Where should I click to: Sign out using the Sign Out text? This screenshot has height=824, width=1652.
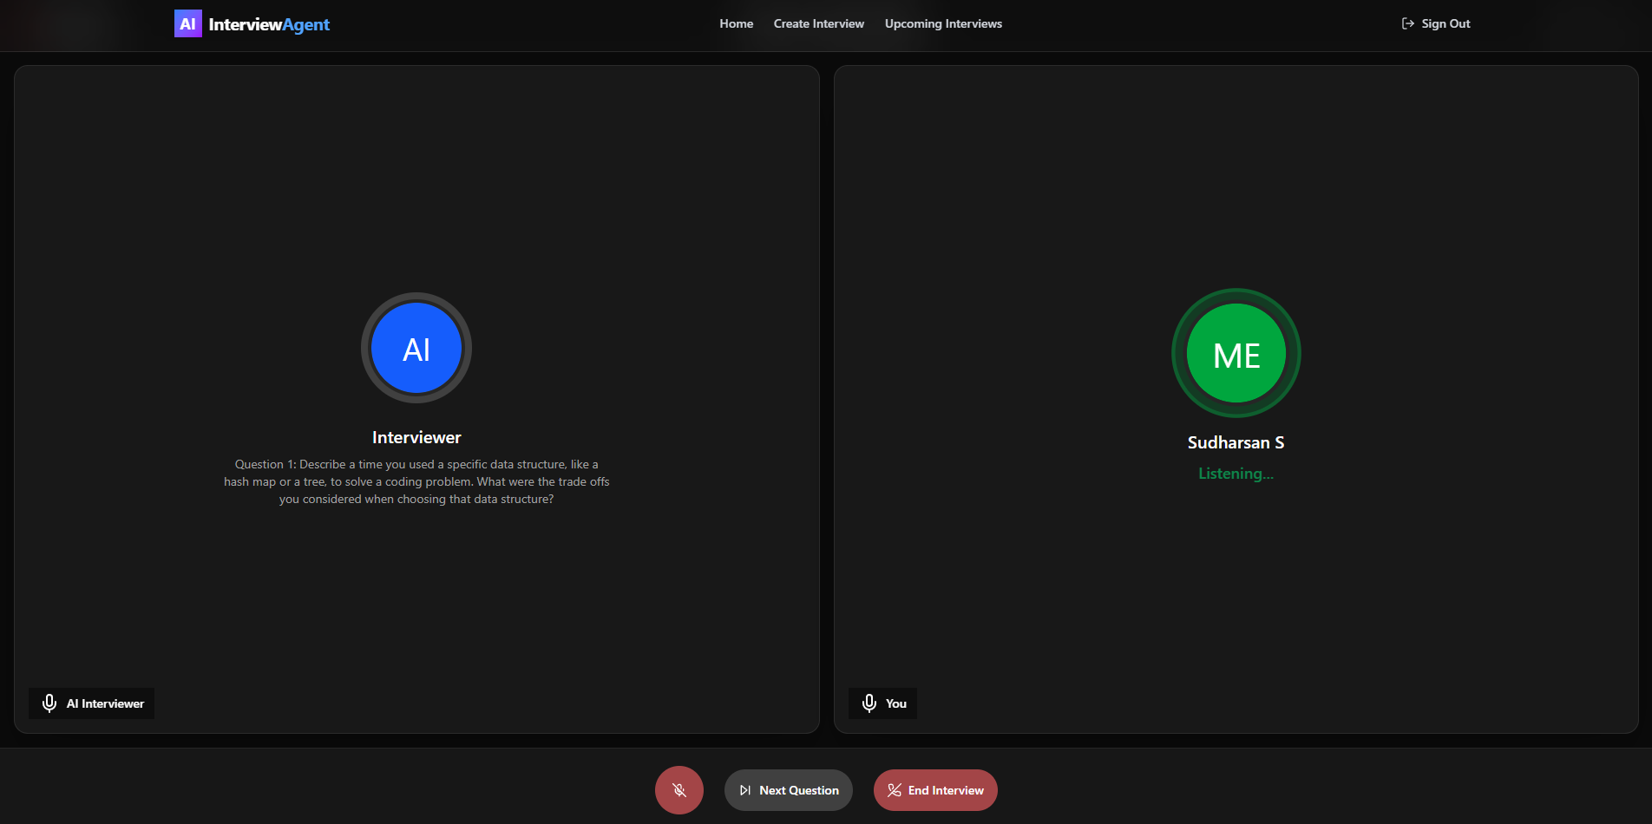[x=1445, y=23]
